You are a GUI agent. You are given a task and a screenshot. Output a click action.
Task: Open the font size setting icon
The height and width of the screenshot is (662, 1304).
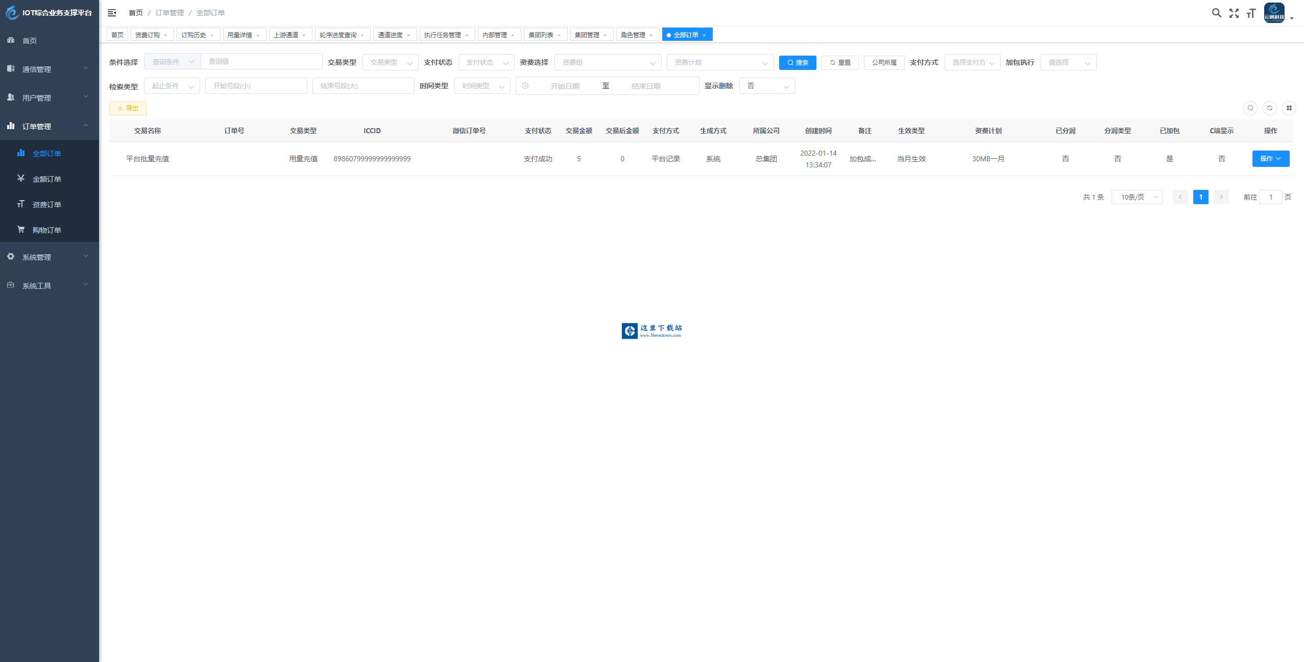tap(1250, 13)
